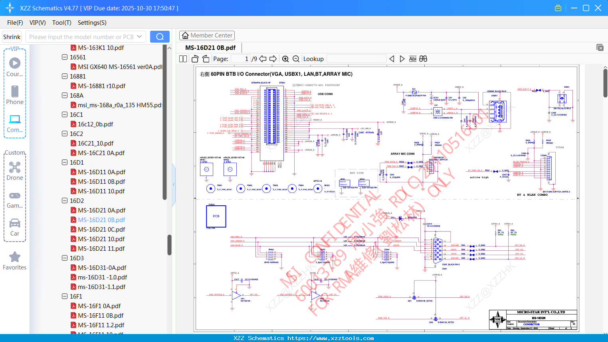Collapse the 16881 folder
The width and height of the screenshot is (608, 342).
pos(65,76)
